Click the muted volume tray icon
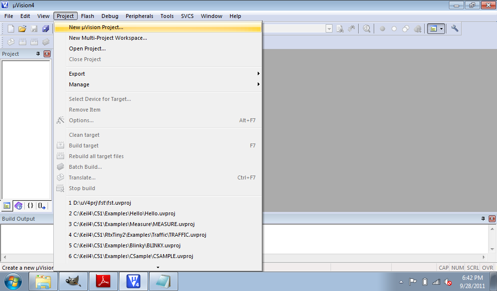The width and height of the screenshot is (497, 291). tap(448, 282)
